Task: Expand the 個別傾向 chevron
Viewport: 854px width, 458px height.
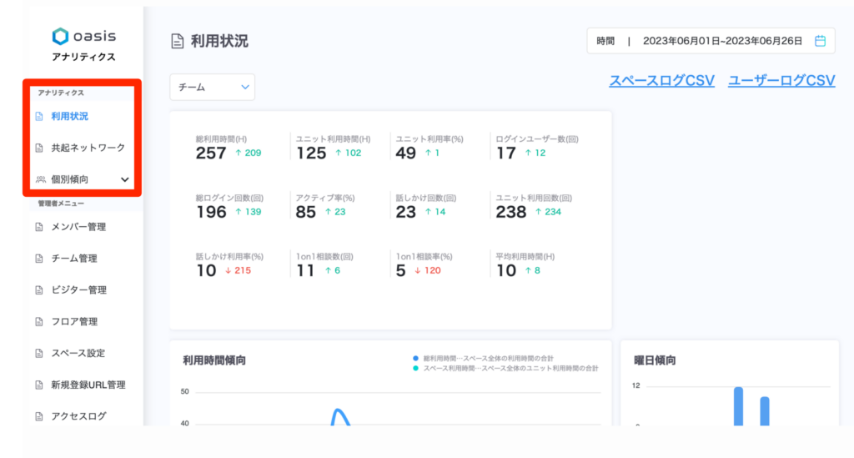Action: [x=125, y=179]
